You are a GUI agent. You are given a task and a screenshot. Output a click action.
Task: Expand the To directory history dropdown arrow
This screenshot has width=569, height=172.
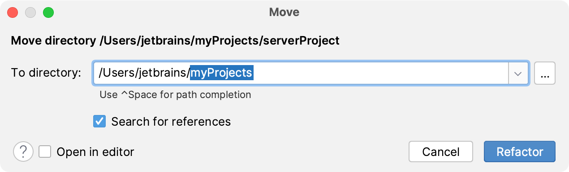pyautogui.click(x=518, y=73)
